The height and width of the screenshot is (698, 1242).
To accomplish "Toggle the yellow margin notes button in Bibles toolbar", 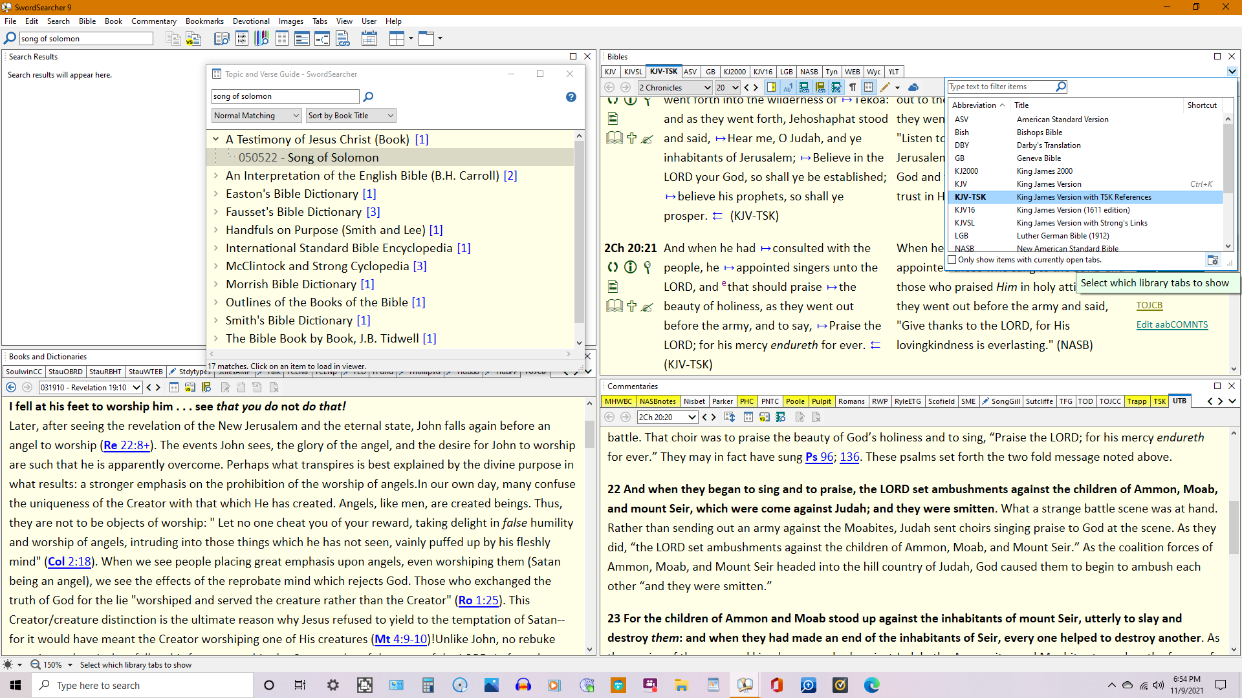I will click(771, 87).
